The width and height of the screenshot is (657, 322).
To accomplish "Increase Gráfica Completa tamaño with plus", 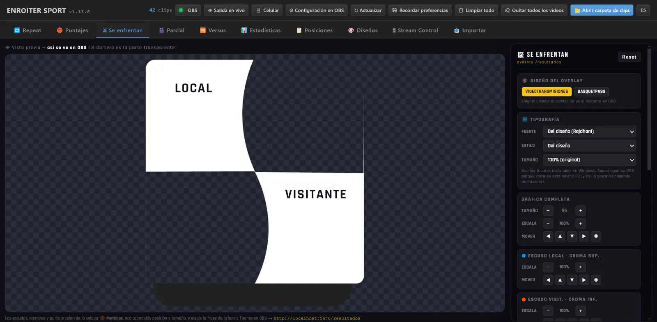I will coord(581,211).
